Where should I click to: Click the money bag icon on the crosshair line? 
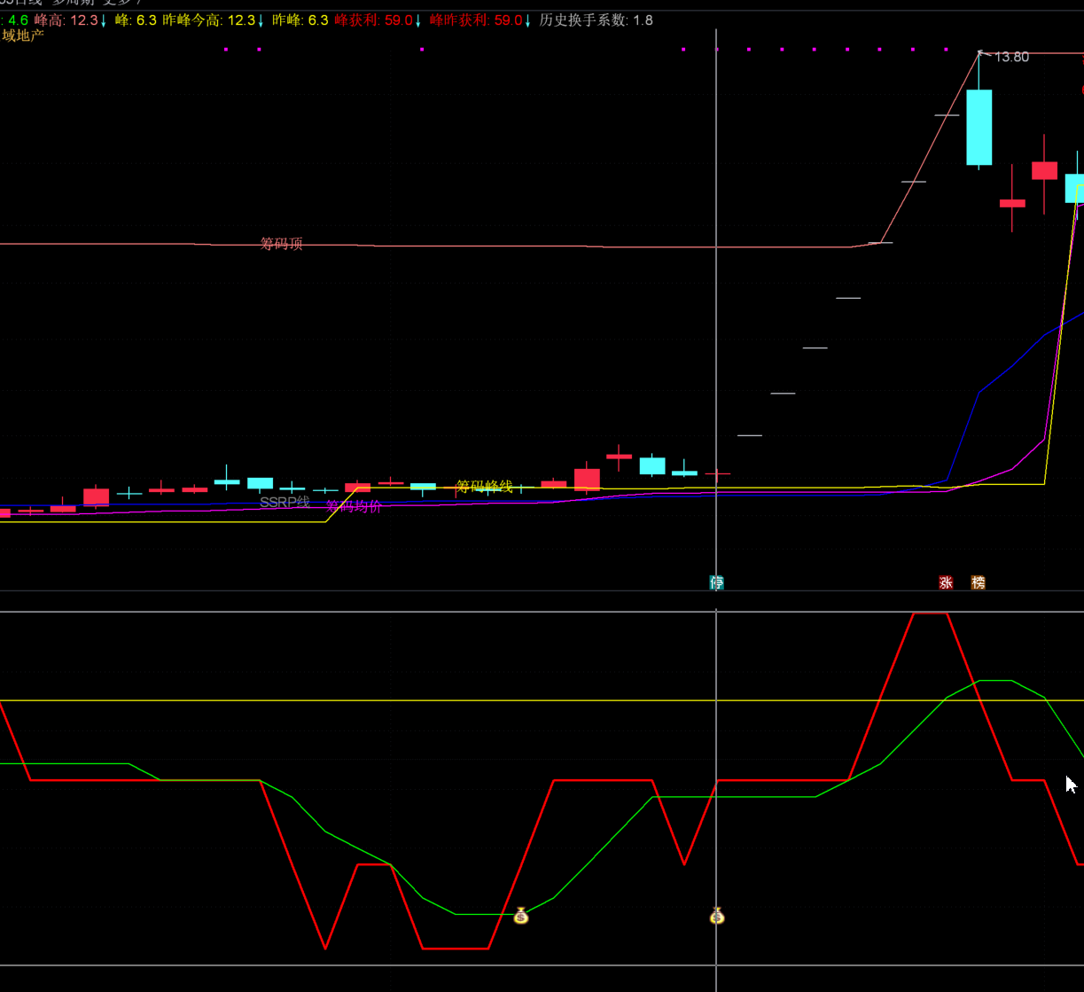(717, 916)
